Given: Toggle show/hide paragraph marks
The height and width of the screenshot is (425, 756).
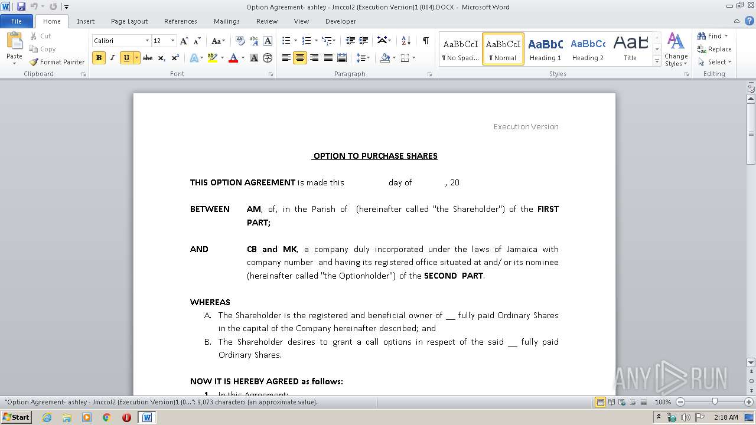Looking at the screenshot, I should (x=425, y=41).
